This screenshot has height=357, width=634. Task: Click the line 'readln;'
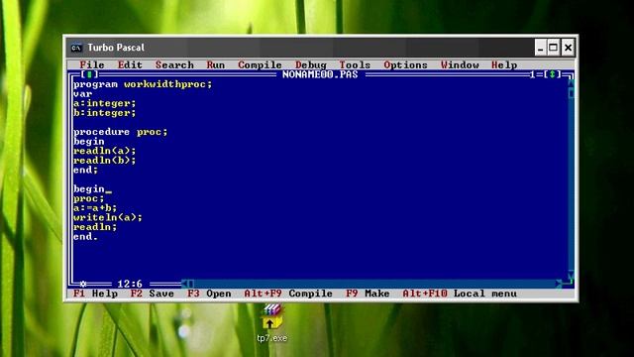pos(95,227)
